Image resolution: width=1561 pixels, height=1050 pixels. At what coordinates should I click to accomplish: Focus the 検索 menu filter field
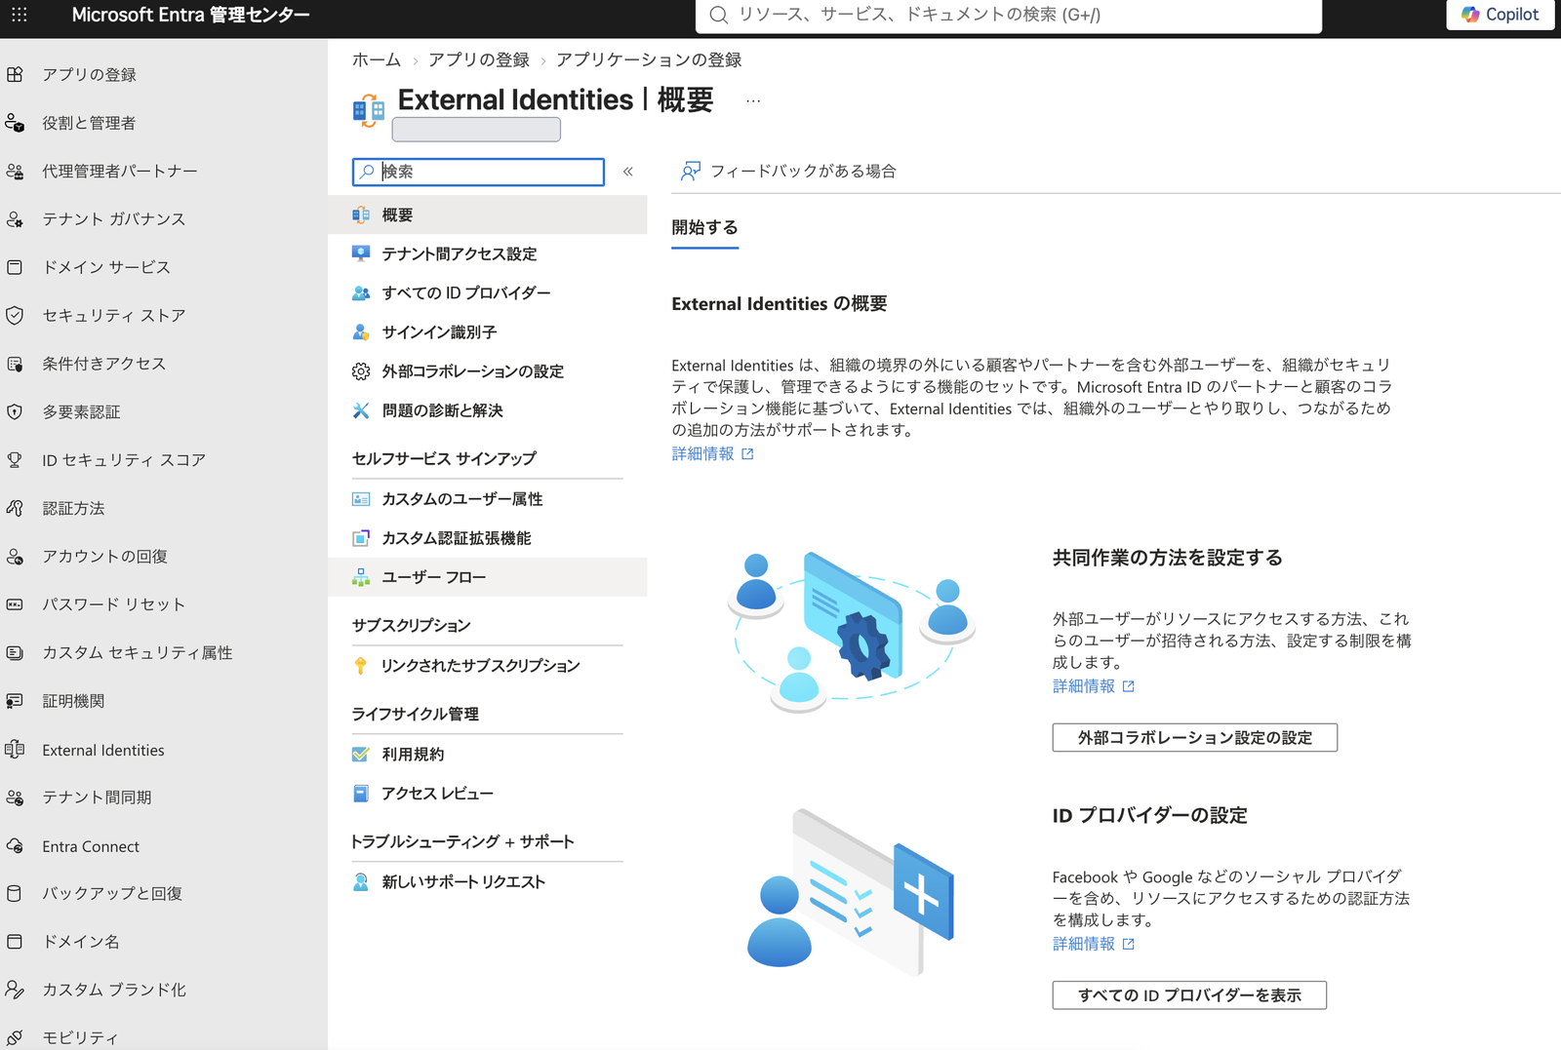click(478, 172)
